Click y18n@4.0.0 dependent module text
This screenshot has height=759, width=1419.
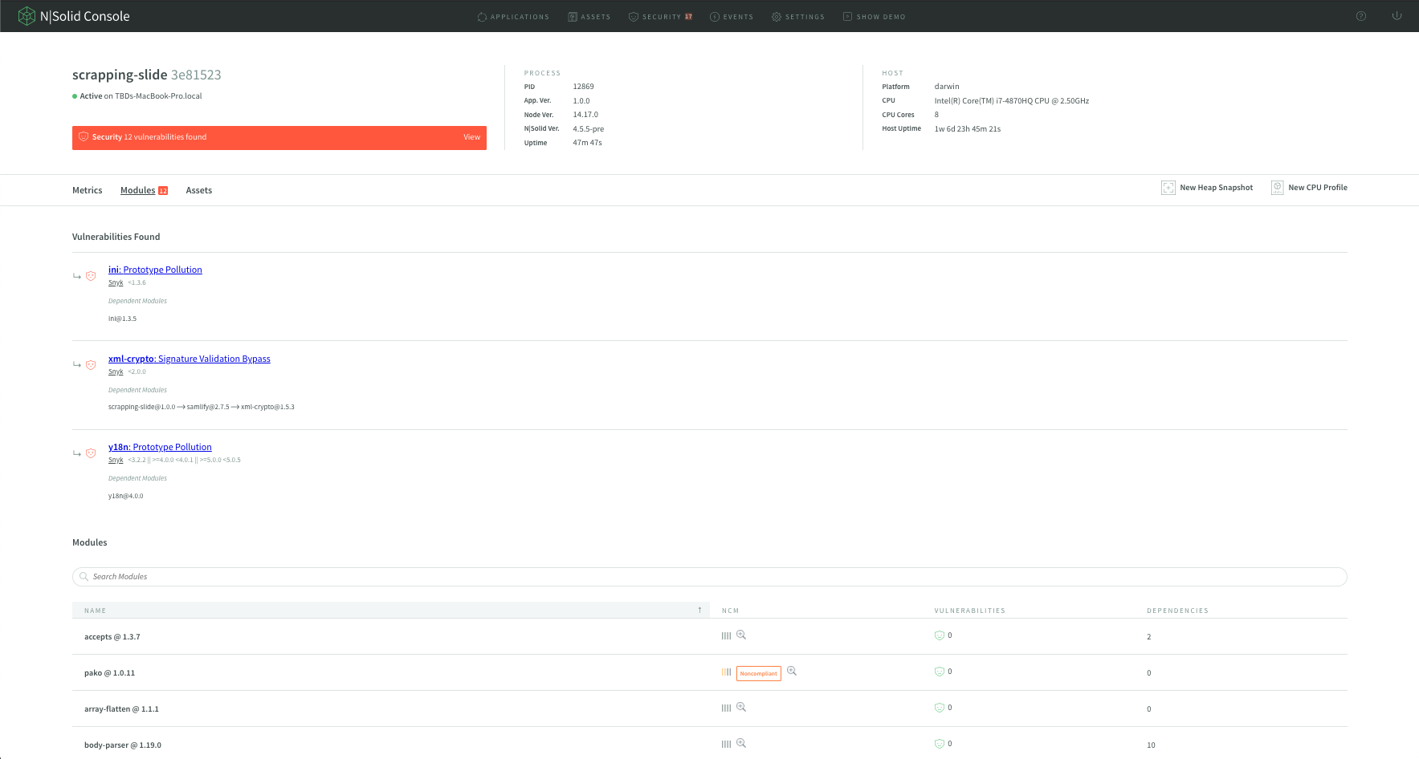(126, 496)
